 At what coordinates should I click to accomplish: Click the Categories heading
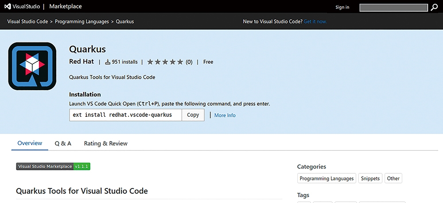[311, 167]
